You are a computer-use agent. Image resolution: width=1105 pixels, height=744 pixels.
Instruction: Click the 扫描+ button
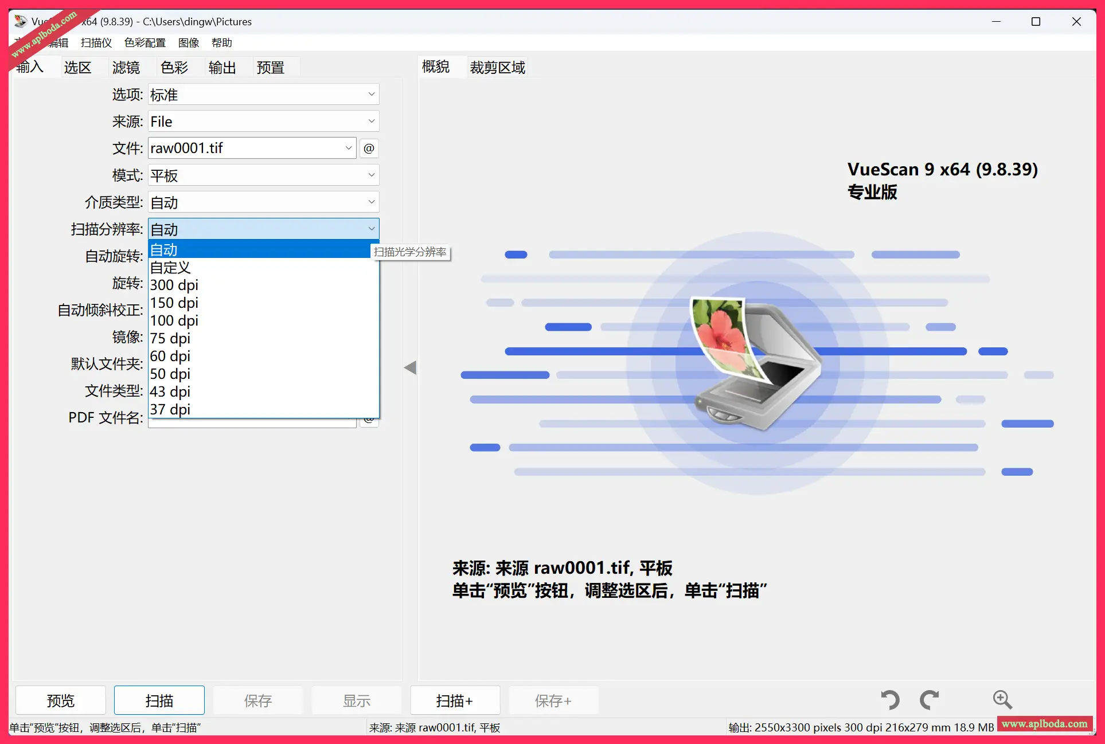point(455,700)
